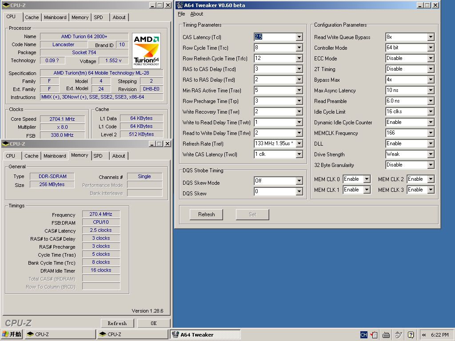Expand the CAS Latency (Tcl) dropdown
This screenshot has height=341, width=455.
[299, 37]
